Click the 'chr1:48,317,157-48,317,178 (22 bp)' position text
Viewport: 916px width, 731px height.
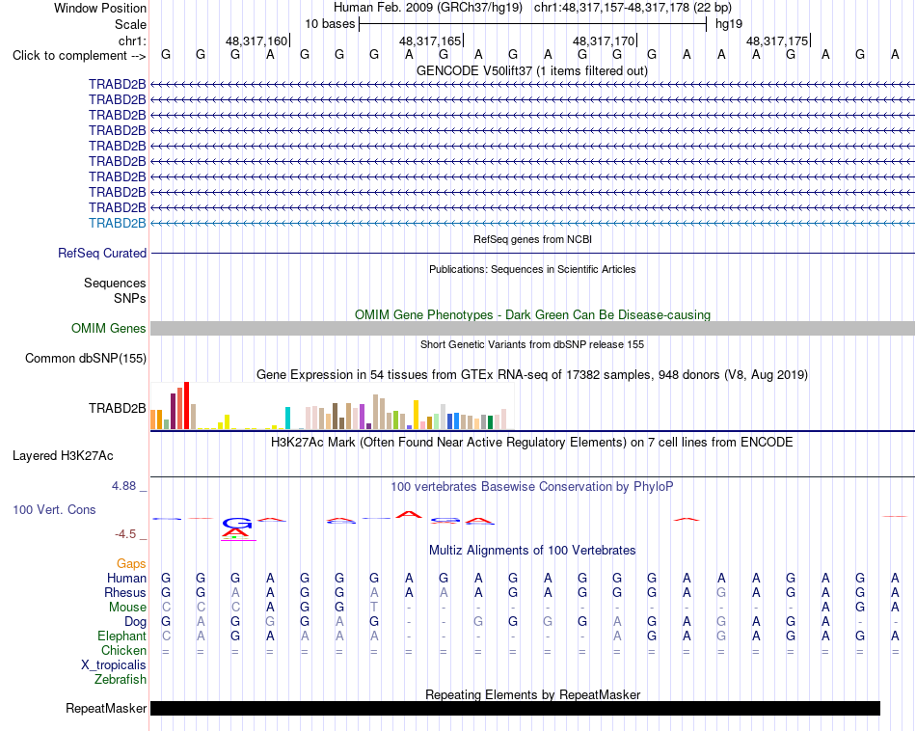pos(633,8)
